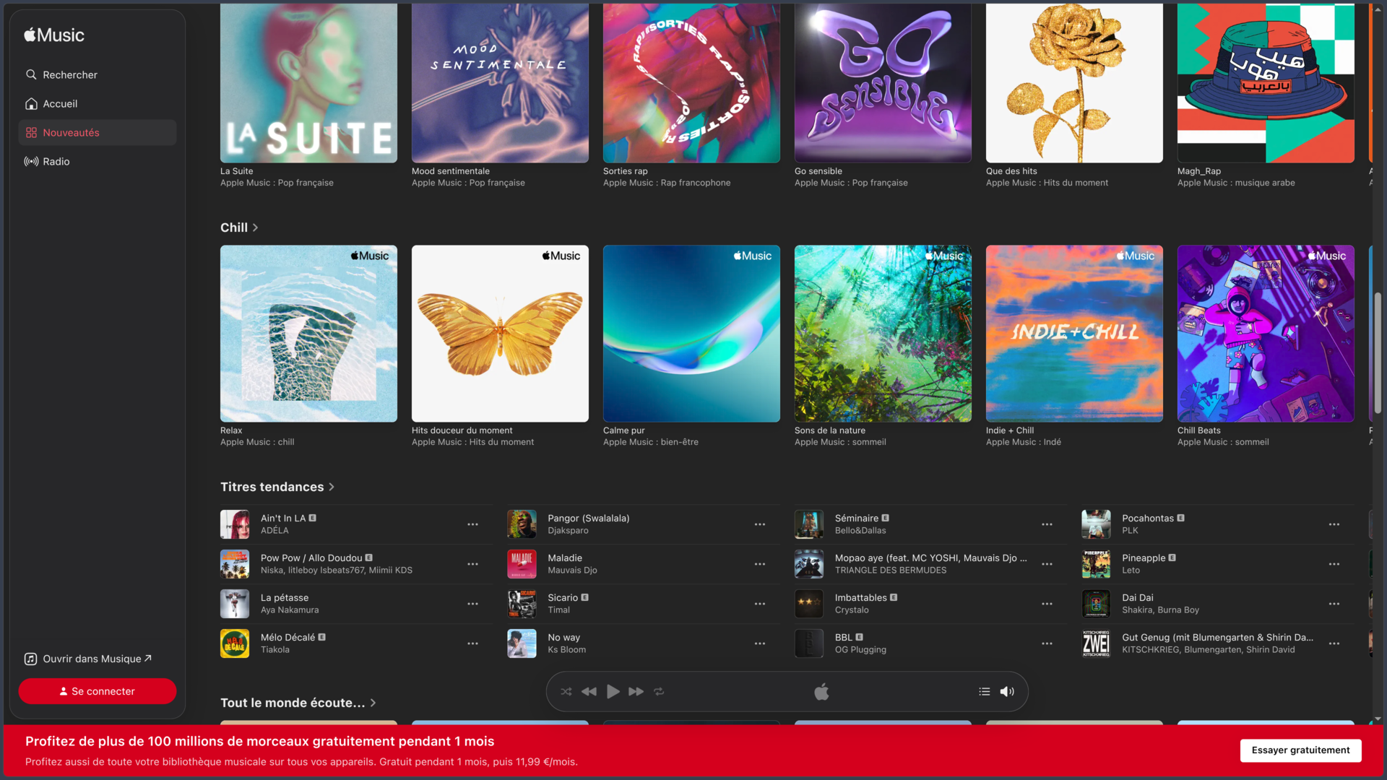This screenshot has width=1387, height=780.
Task: Open more options for Maladie
Action: pos(760,564)
